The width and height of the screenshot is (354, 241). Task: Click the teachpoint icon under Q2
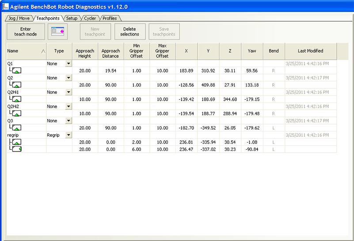[x=17, y=85]
